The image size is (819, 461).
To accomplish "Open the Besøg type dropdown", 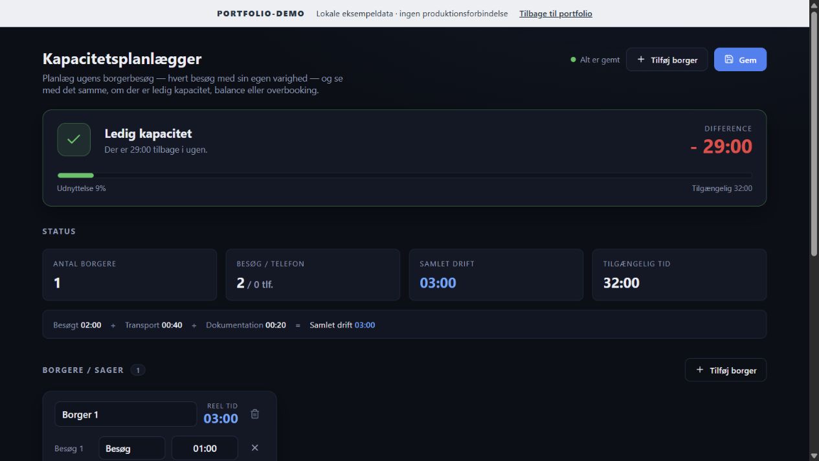I will [132, 448].
